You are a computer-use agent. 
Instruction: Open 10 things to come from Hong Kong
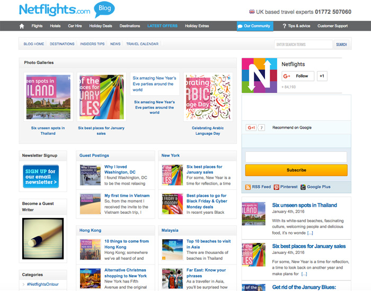point(127,244)
